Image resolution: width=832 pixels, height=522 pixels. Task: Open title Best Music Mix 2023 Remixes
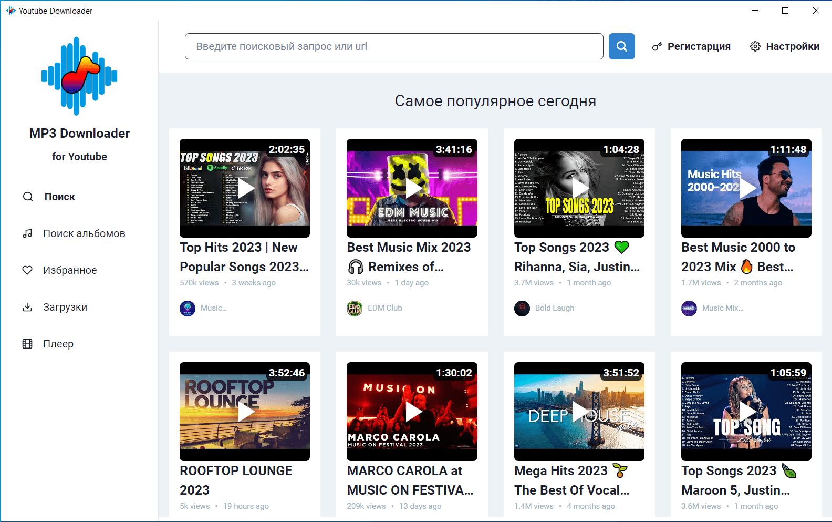click(x=409, y=257)
